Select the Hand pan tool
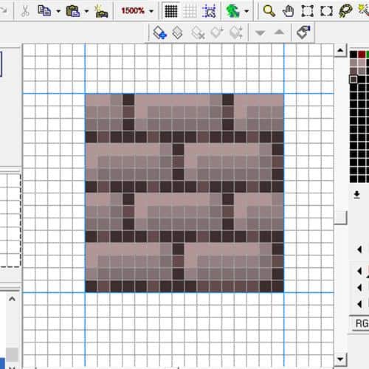Screen dimensions: 369x369 coord(288,11)
